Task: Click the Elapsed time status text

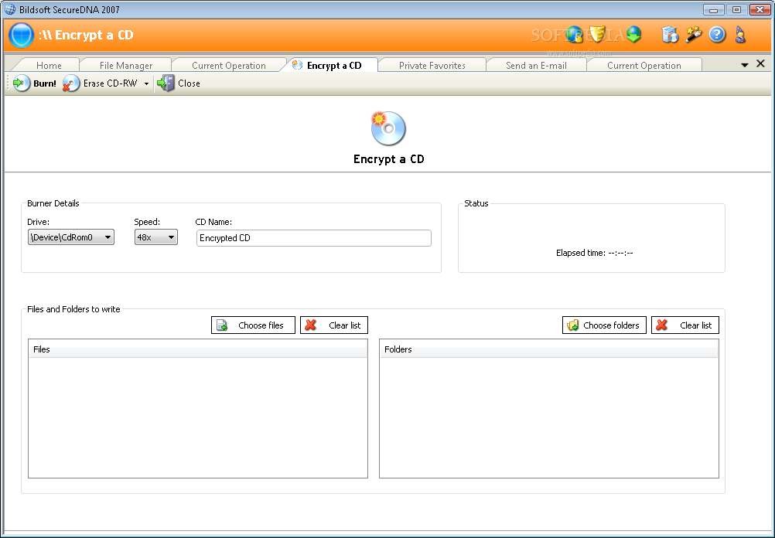Action: pos(594,253)
